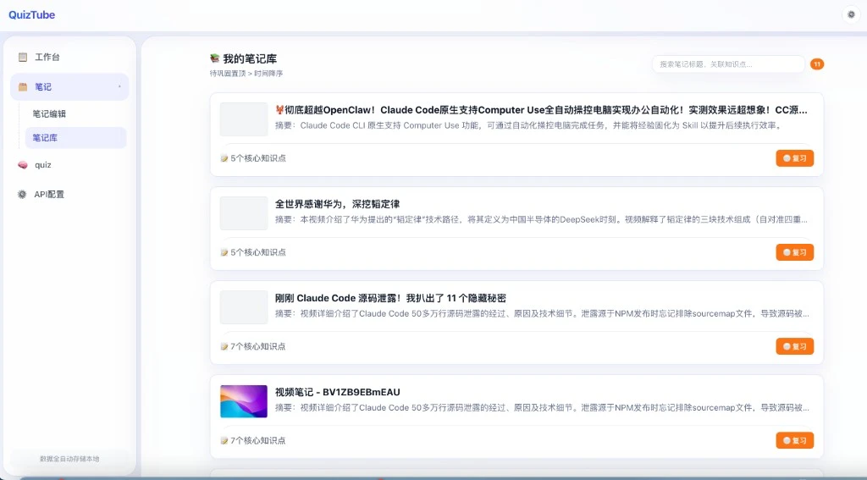
Task: Click the API配置 gear icon
Action: point(22,194)
